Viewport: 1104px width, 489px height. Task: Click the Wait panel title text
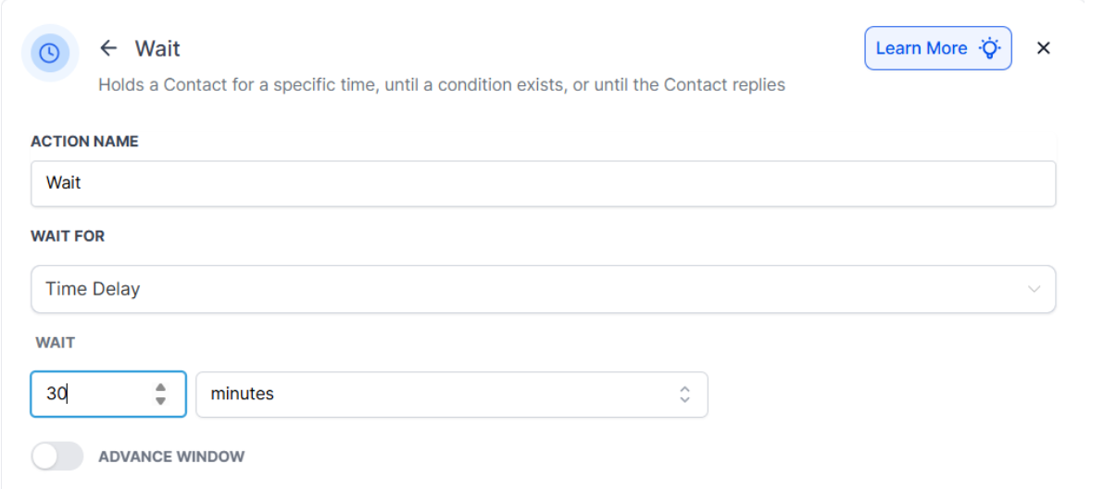tap(157, 48)
